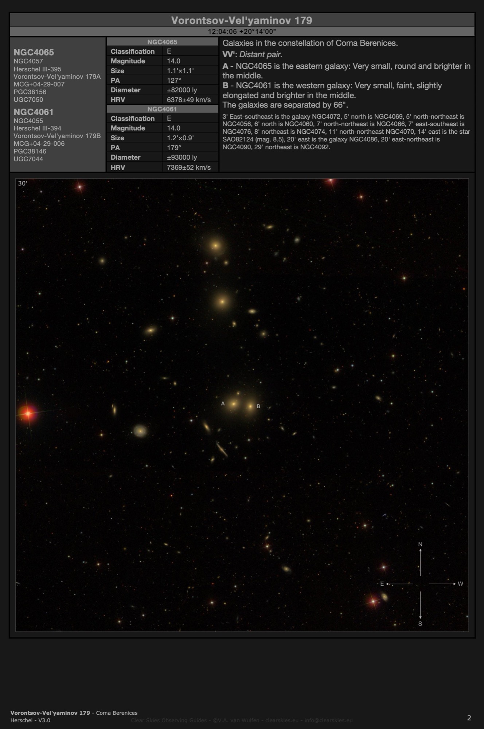Select the NGC4055 designation
The width and height of the screenshot is (484, 729).
coord(28,121)
